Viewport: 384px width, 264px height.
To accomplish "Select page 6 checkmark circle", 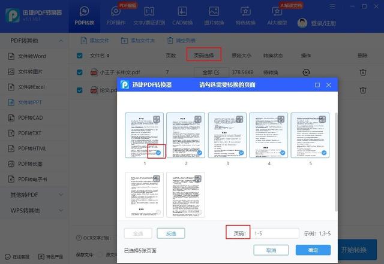I will coord(158,212).
